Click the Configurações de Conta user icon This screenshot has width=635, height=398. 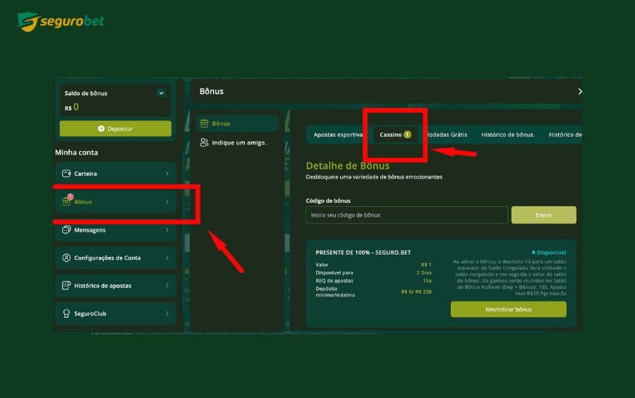pos(66,258)
